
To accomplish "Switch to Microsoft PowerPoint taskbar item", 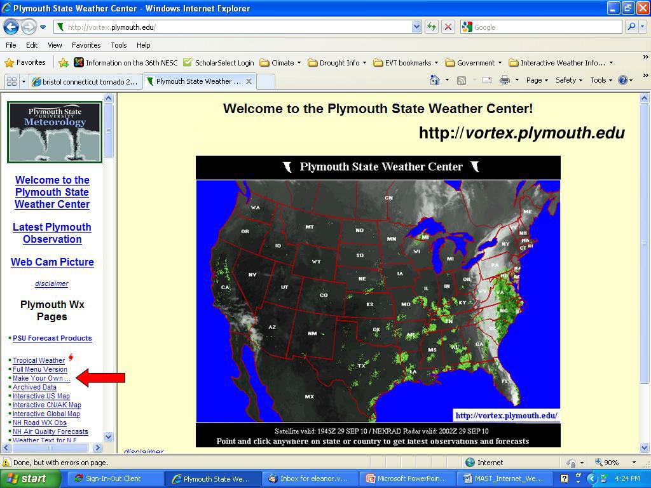I will click(x=407, y=479).
